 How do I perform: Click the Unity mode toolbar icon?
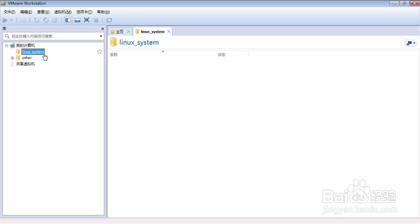[96, 20]
